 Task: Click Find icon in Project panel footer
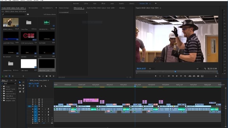point(43,76)
